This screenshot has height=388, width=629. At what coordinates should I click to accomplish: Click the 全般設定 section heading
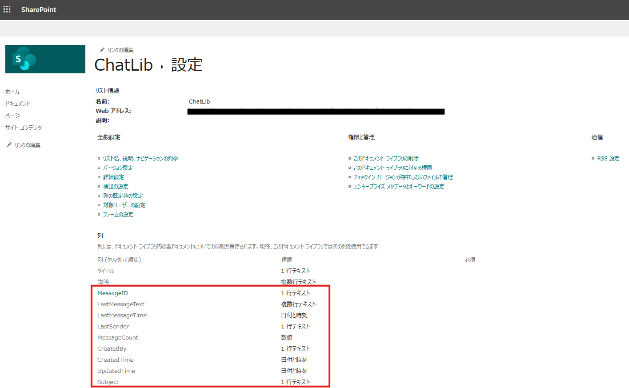(x=109, y=137)
